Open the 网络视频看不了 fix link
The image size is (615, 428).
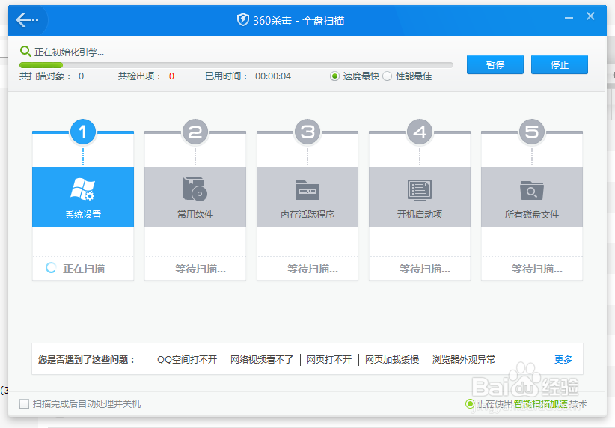point(262,359)
